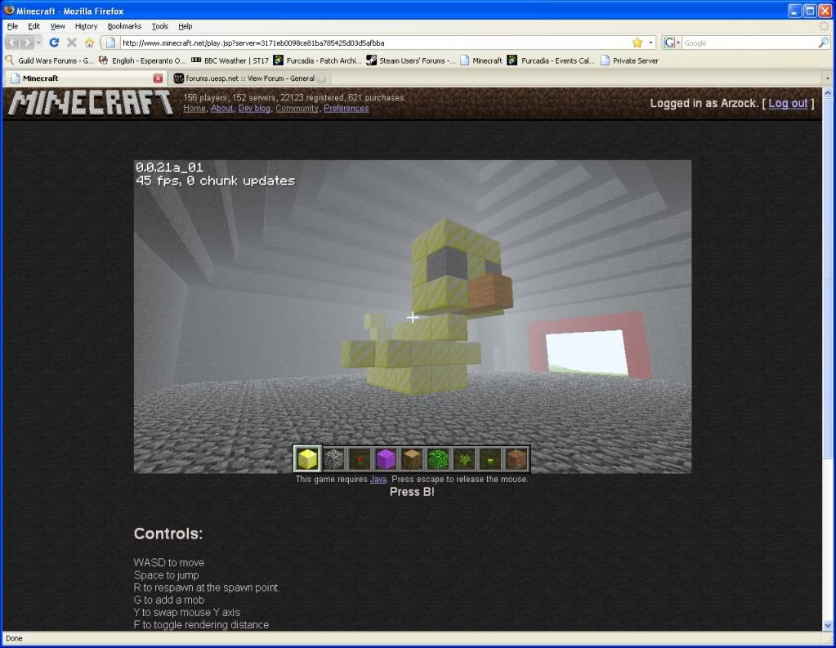Open the Guild Wars Forums bookmark
This screenshot has width=836, height=648.
pos(50,60)
